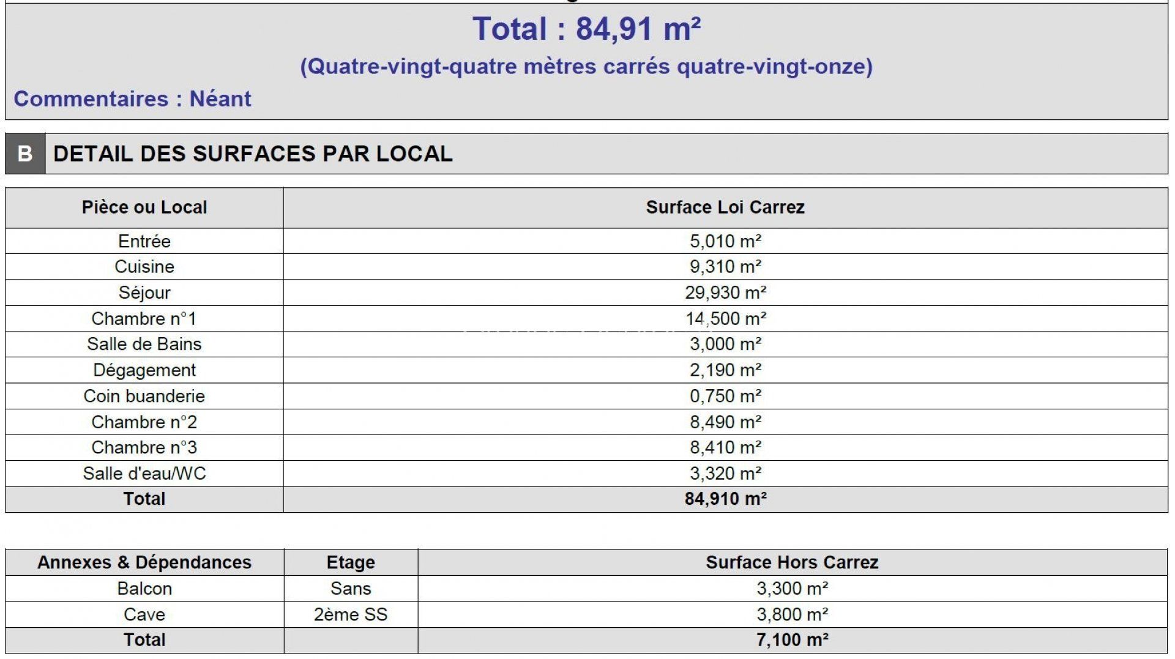Click the value '9,310 m²'
This screenshot has width=1175, height=659.
click(725, 267)
